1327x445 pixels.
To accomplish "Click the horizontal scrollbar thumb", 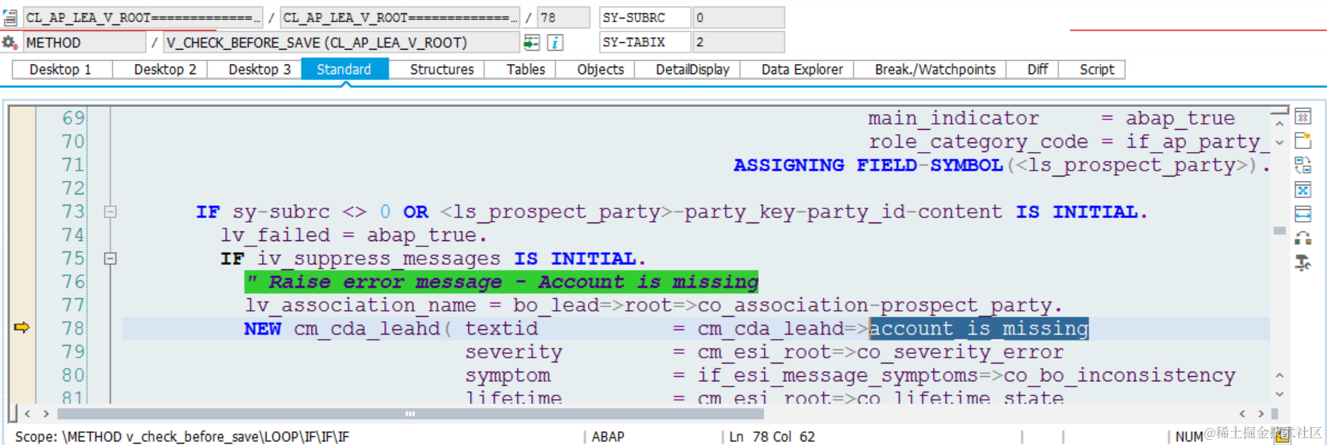I will (410, 414).
